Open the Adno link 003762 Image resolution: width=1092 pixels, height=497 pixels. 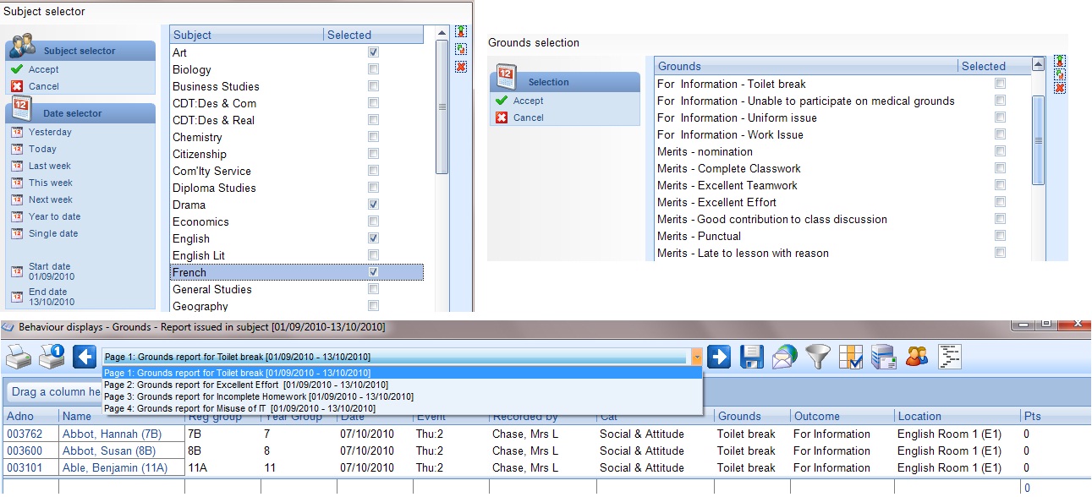(25, 434)
